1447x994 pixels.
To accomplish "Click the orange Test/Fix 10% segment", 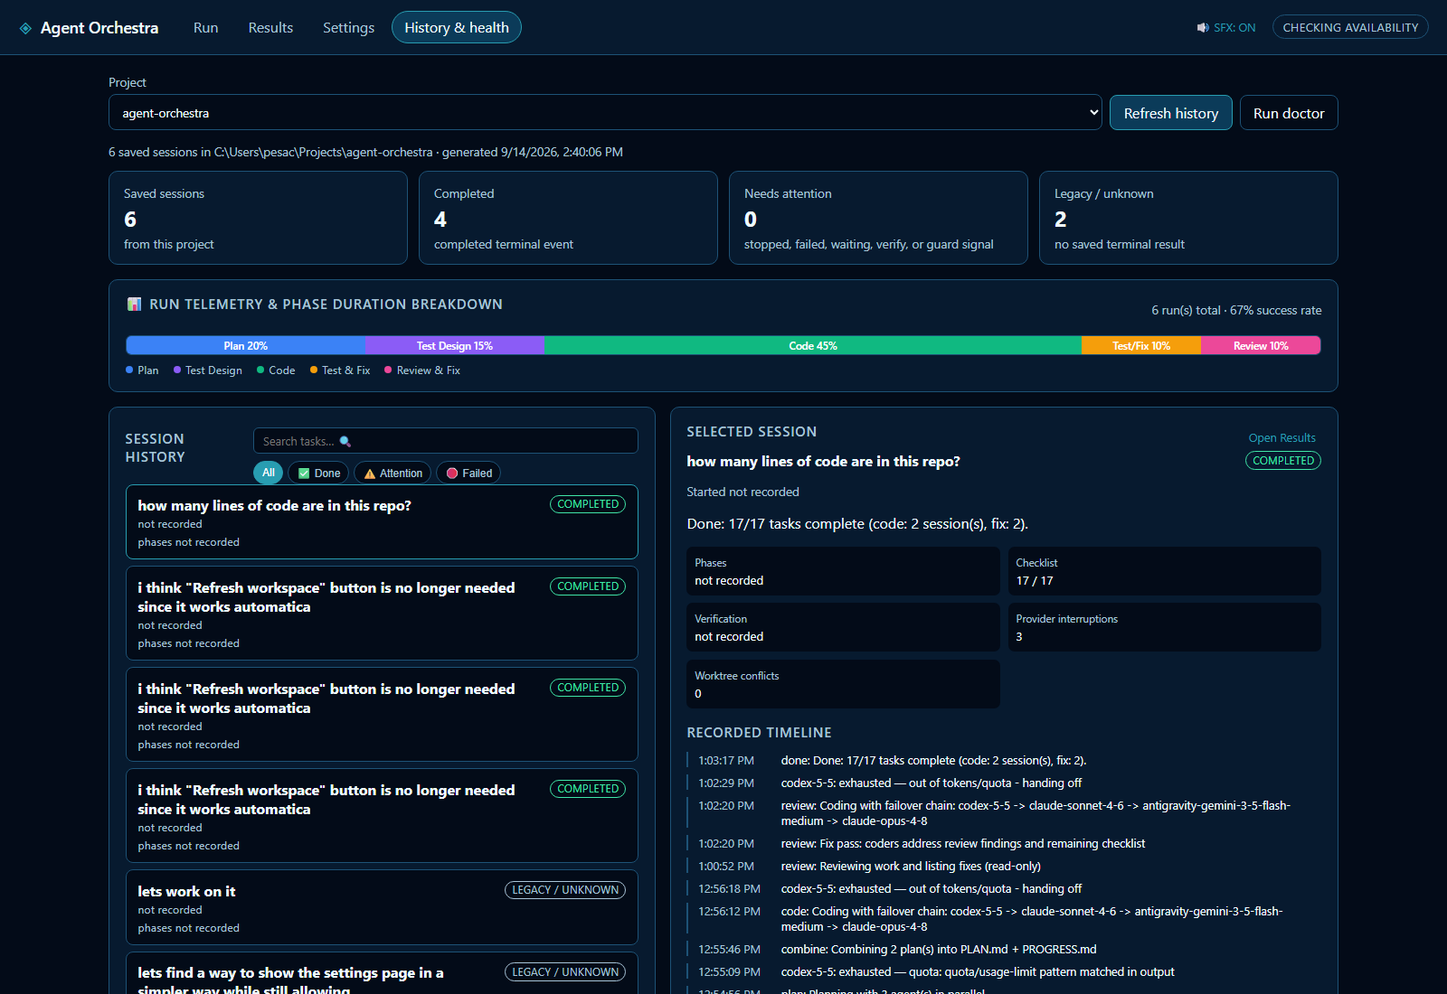I will click(1141, 345).
